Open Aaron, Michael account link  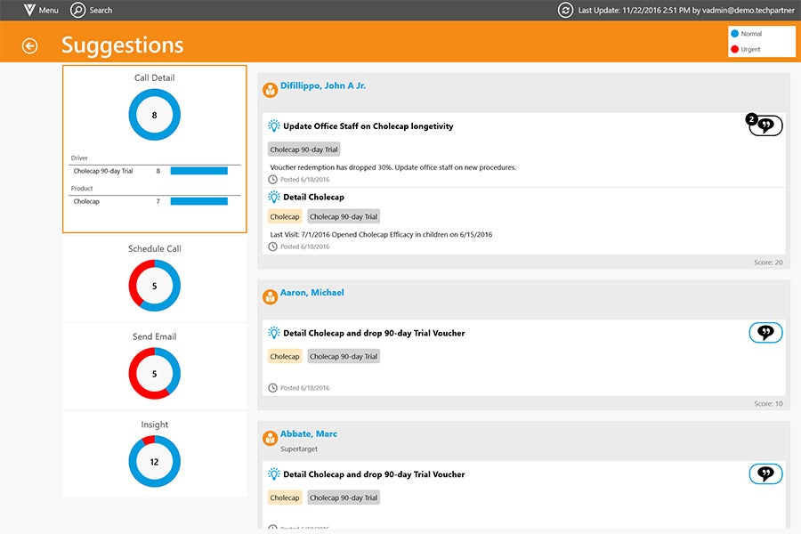312,293
